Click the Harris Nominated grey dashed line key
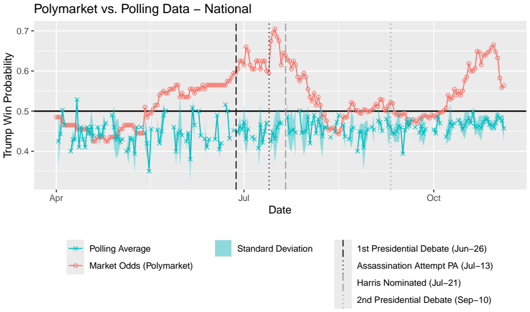 343,282
